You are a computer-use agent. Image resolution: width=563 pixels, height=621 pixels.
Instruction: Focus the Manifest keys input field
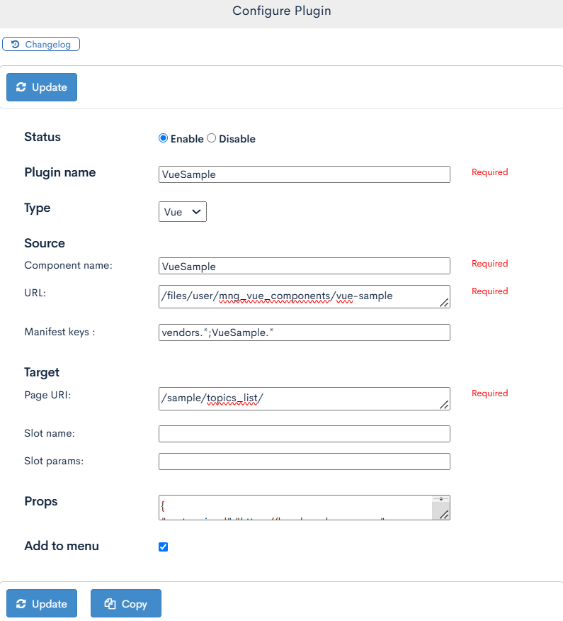tap(304, 332)
